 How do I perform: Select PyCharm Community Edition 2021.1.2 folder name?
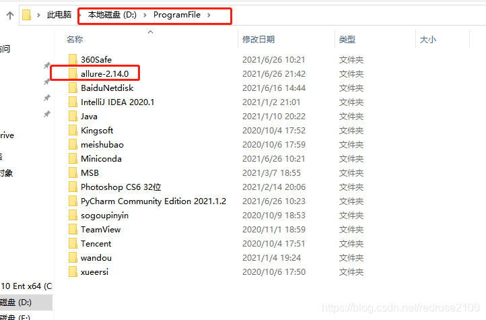(153, 201)
